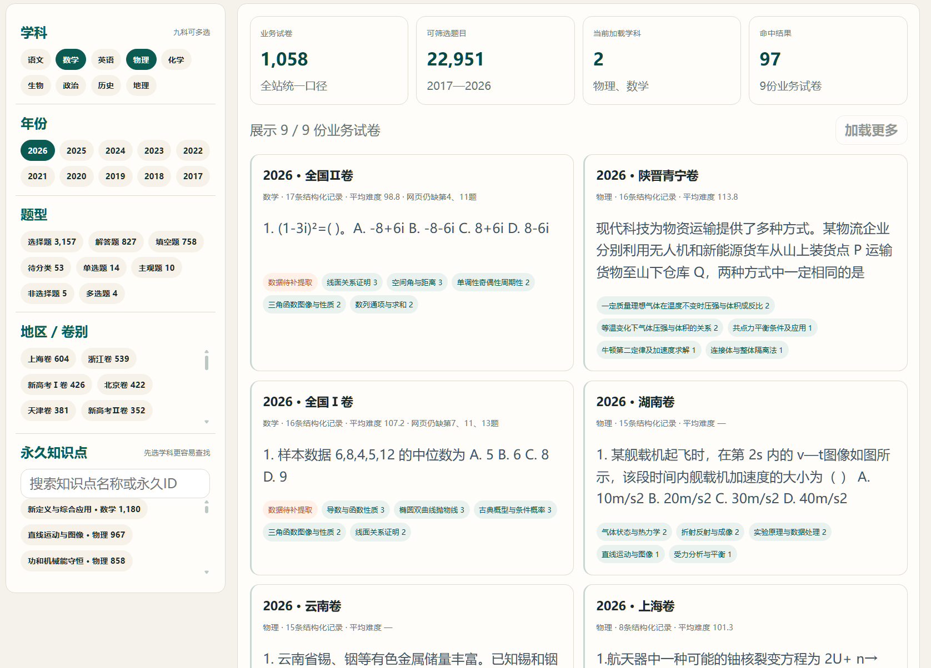Toggle the 英语 subject filter

coord(106,60)
